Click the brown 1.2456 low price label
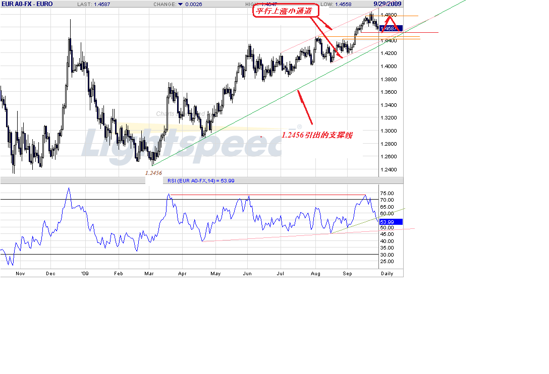Screen dimensions: 549x374 pos(153,173)
